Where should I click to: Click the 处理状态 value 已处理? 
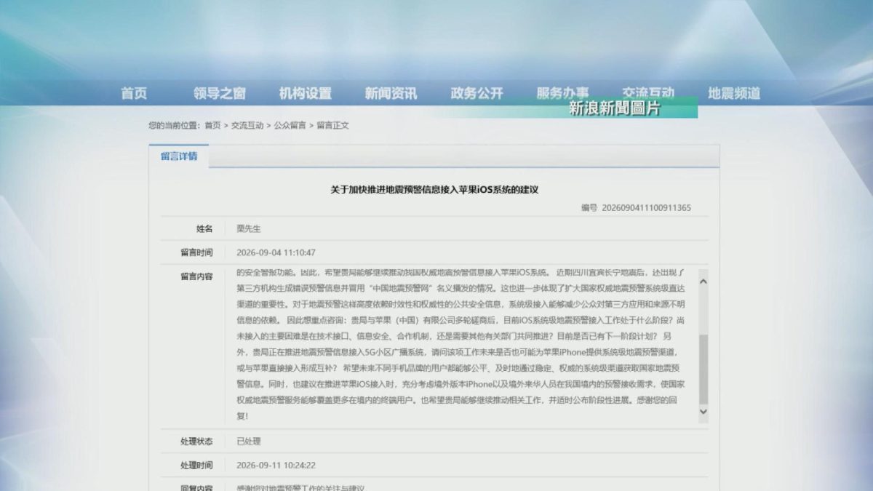(x=249, y=442)
